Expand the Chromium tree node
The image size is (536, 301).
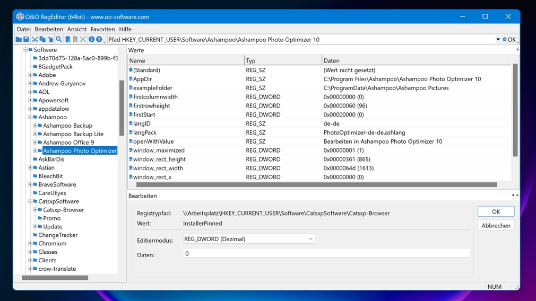[x=30, y=243]
